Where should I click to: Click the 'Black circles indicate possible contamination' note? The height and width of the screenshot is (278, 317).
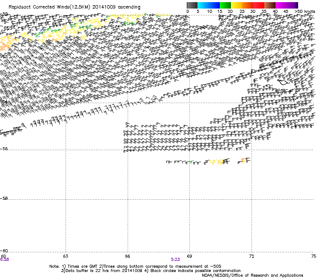[x=192, y=271]
